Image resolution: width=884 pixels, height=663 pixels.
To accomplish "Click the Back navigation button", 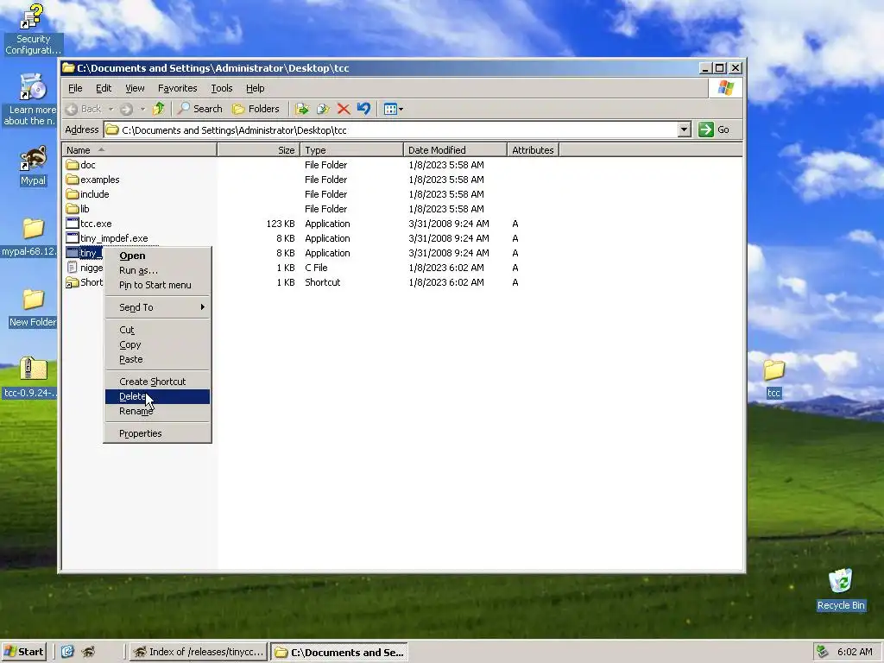I will coord(84,109).
